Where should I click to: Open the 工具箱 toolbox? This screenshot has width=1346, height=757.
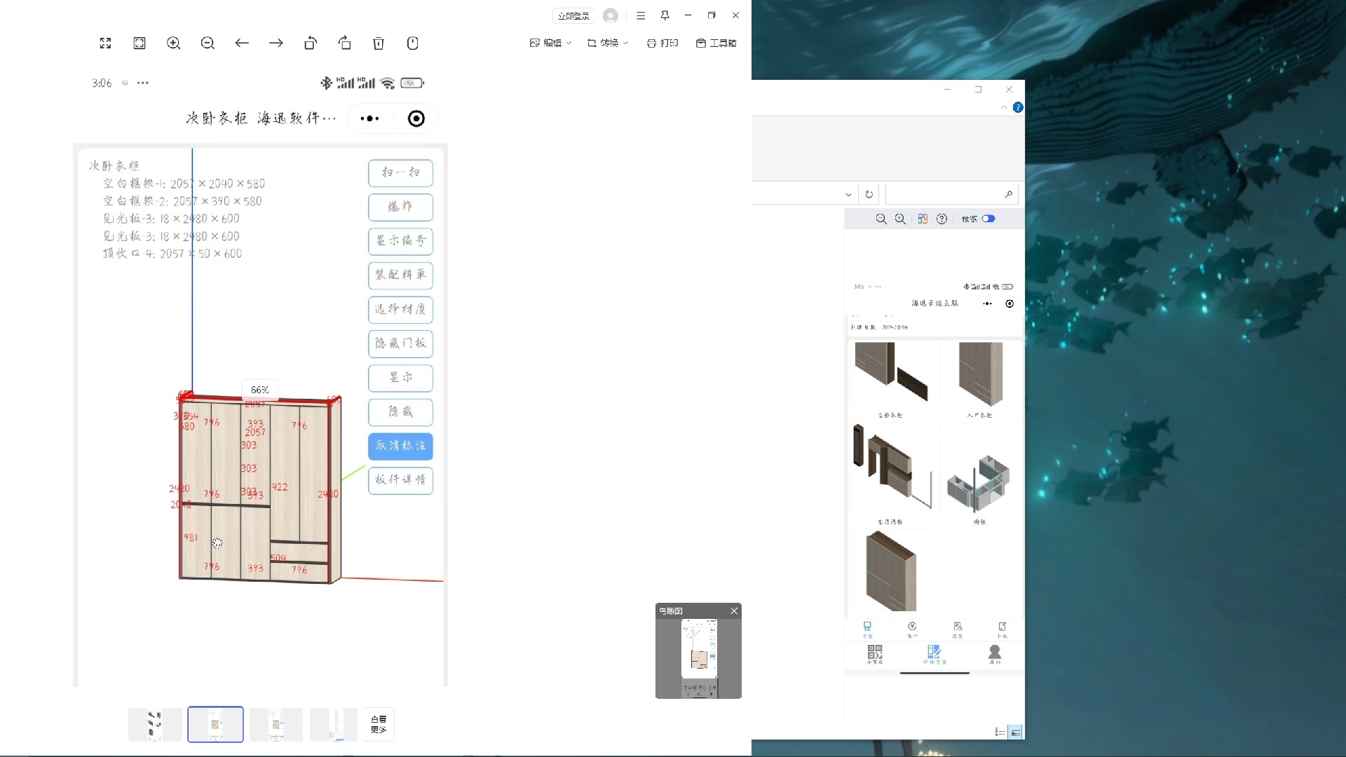[716, 43]
